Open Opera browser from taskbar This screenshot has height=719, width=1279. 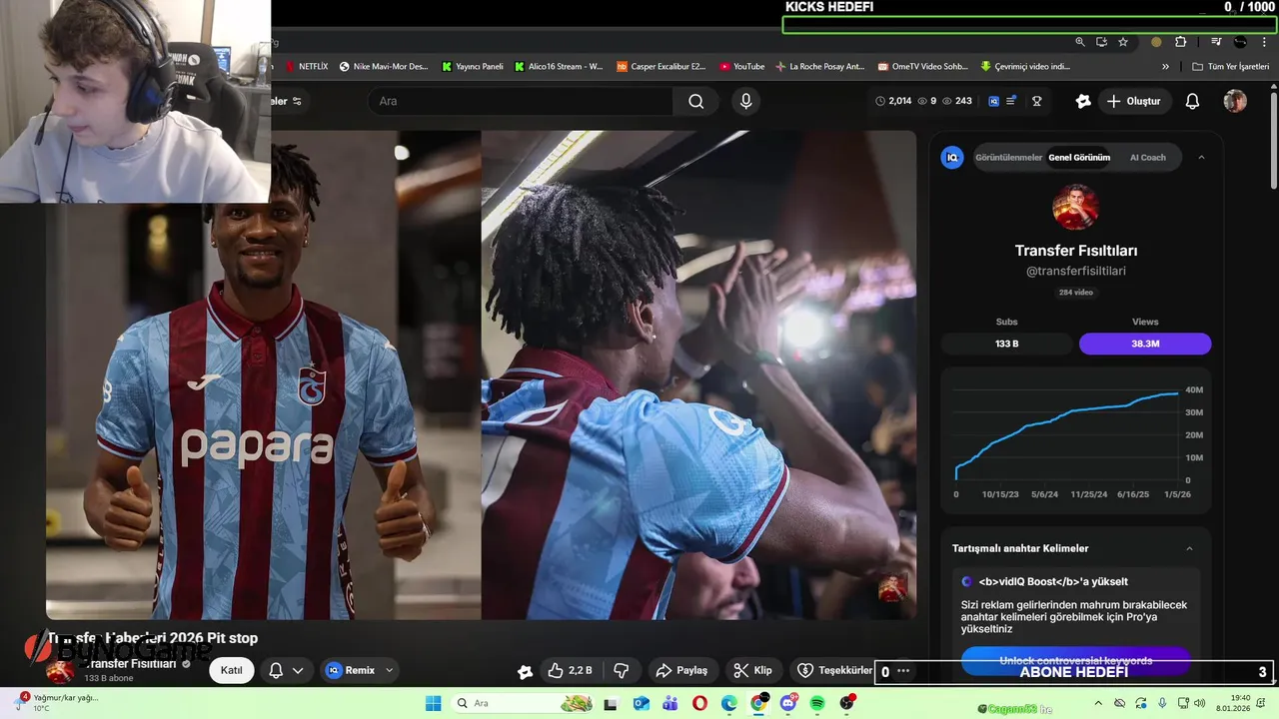[x=699, y=703]
